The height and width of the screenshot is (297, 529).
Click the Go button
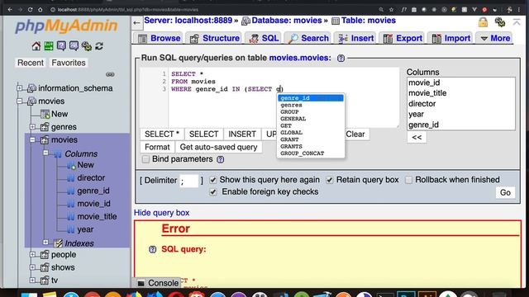505,192
